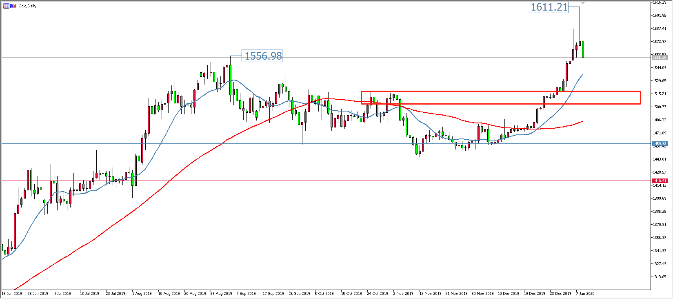Click the gray chart shift triangle marker
Screen dimensions: 673x299
(583, 3)
